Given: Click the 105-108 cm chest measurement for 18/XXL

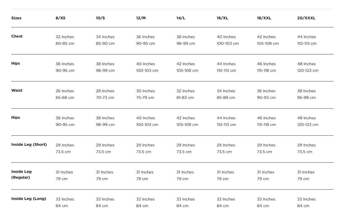Looking at the screenshot, I should coord(268,44).
